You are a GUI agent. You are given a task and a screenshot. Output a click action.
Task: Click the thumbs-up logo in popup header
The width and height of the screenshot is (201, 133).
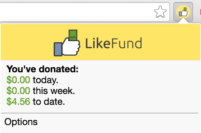67,43
